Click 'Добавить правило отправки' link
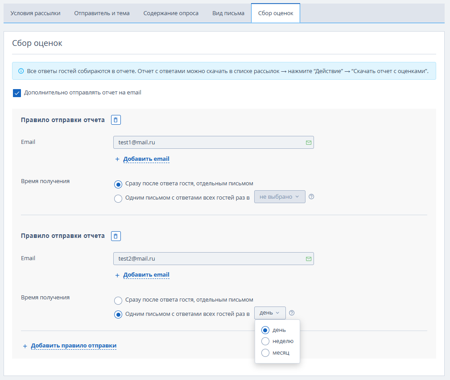 [74, 346]
